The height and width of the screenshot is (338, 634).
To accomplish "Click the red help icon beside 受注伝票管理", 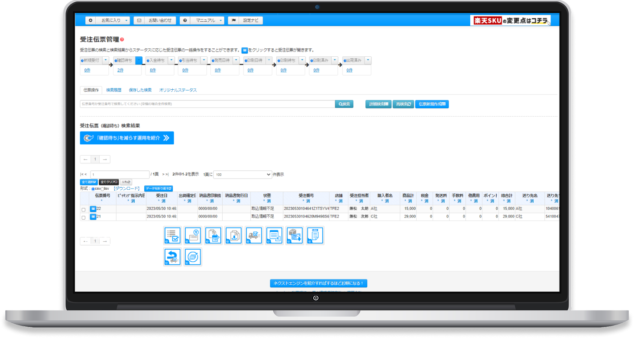I will (x=122, y=39).
